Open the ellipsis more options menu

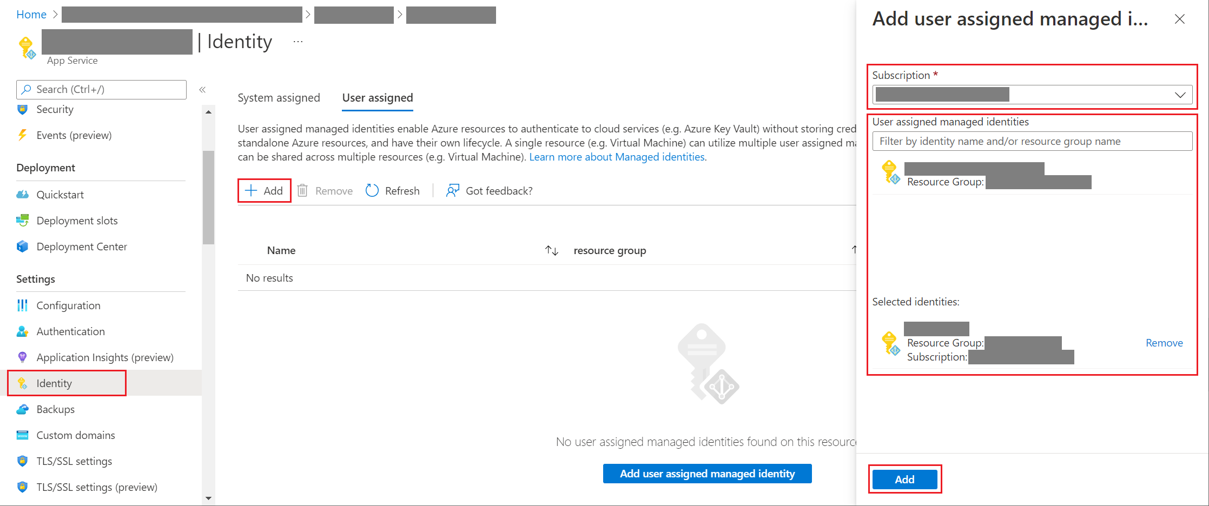(298, 42)
